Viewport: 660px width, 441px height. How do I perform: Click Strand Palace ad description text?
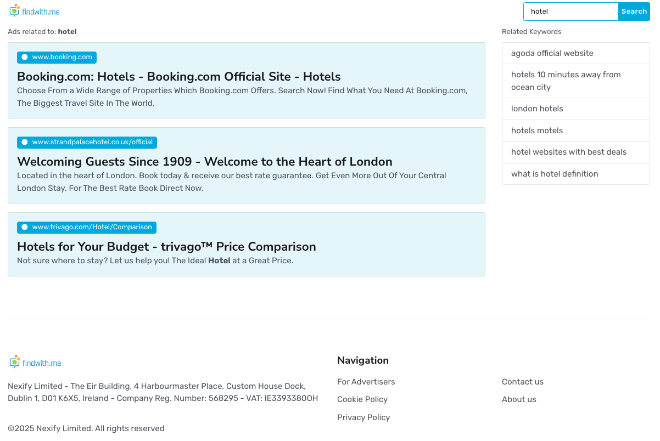(x=232, y=182)
